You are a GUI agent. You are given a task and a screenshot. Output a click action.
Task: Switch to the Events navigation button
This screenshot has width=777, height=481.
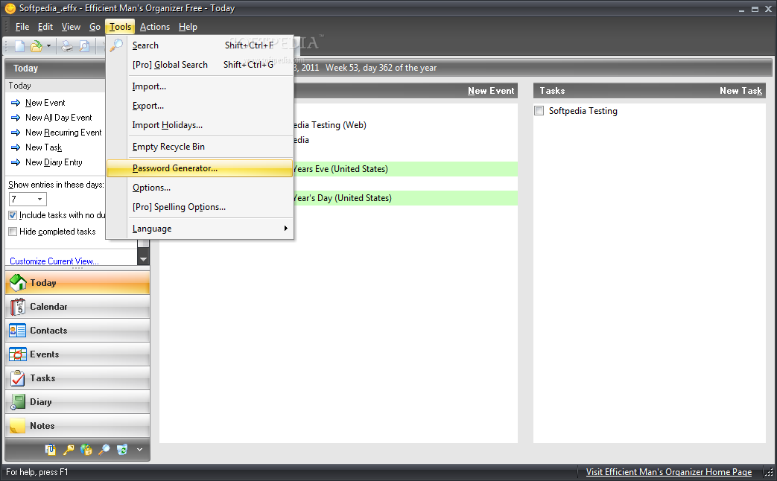click(x=77, y=354)
